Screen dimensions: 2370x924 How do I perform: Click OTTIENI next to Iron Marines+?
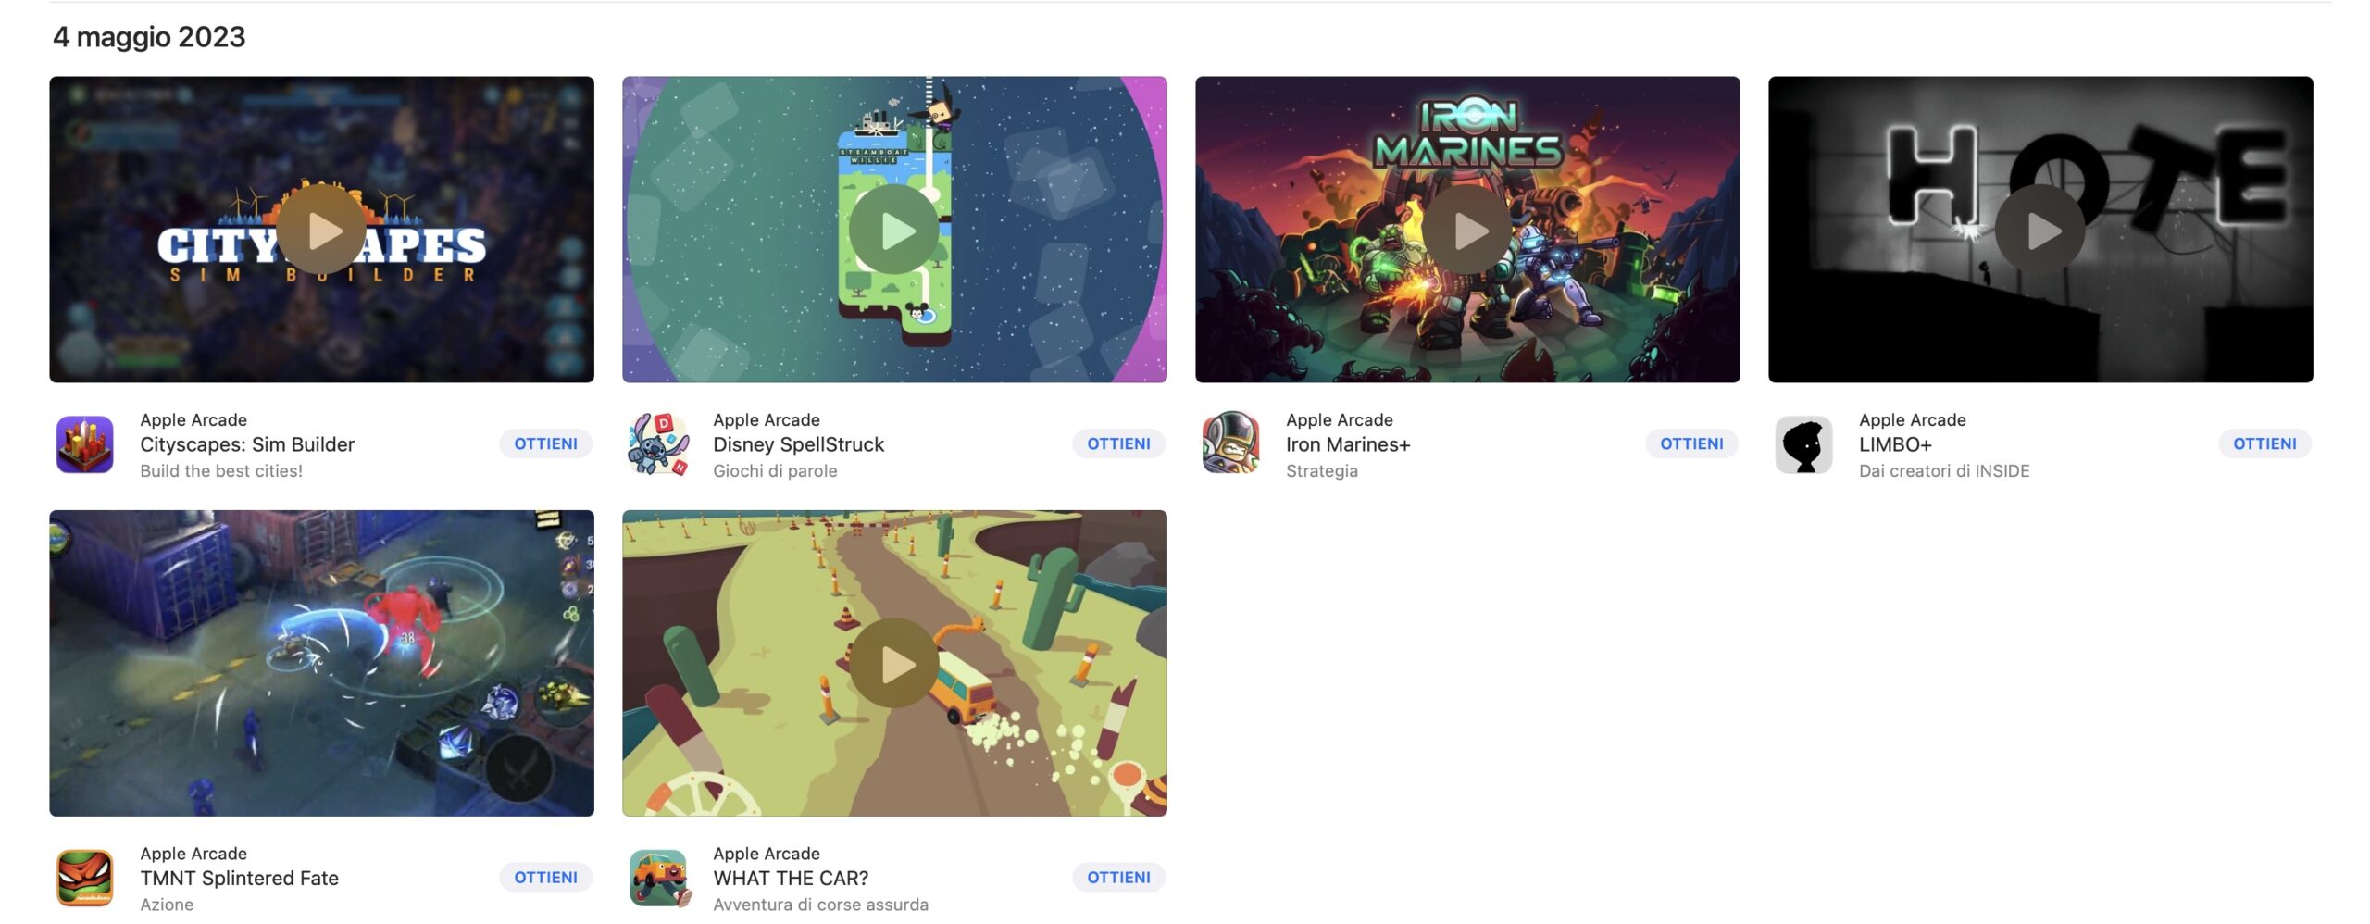(1692, 444)
